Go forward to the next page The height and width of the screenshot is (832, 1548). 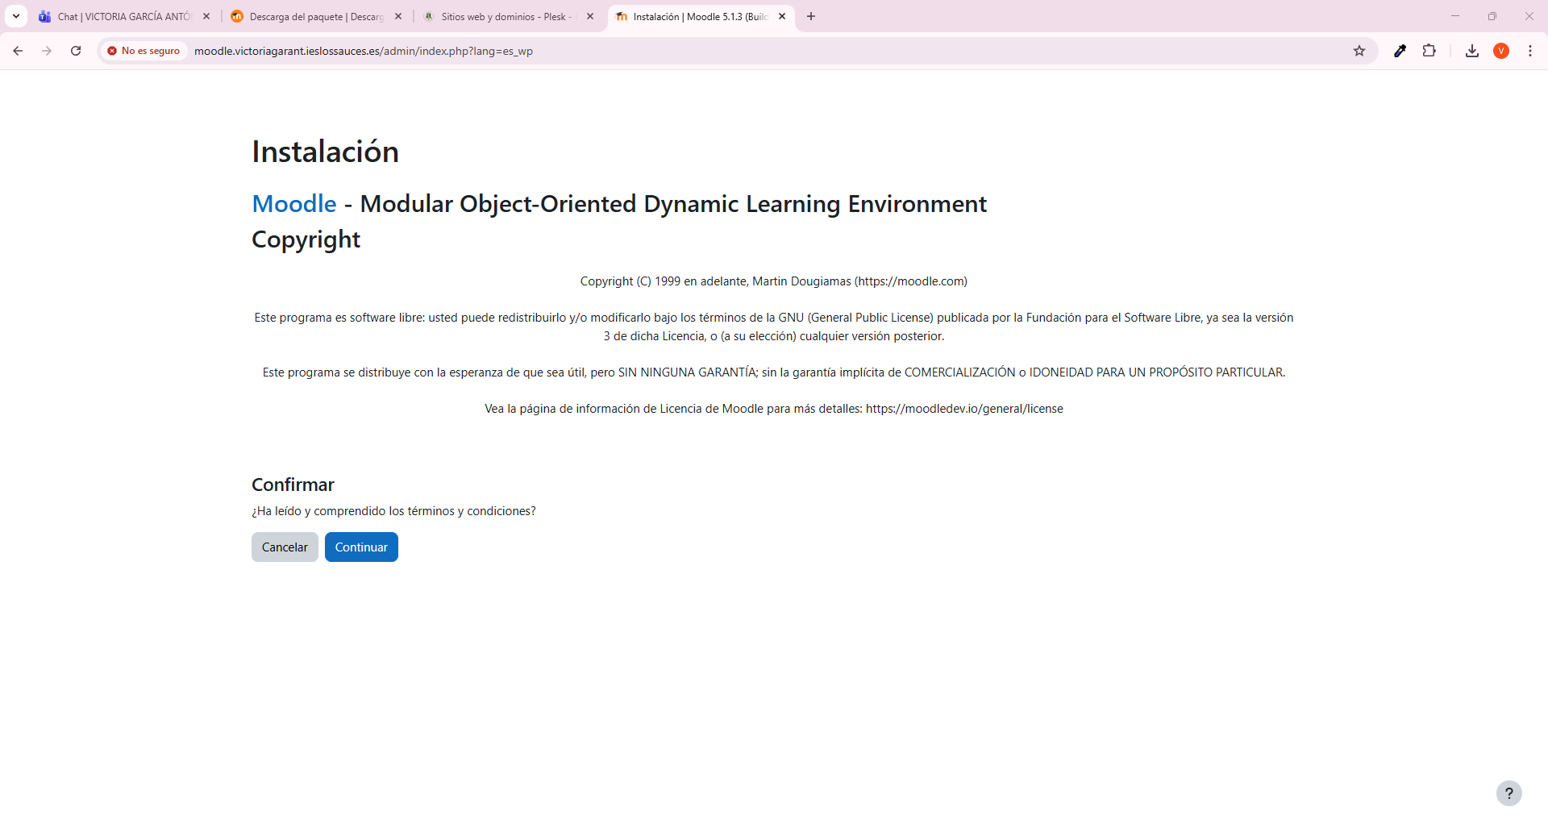pos(47,51)
